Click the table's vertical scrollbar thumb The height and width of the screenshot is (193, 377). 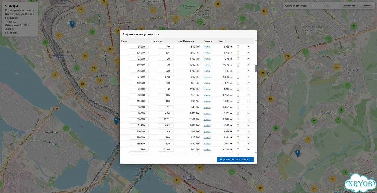[256, 68]
